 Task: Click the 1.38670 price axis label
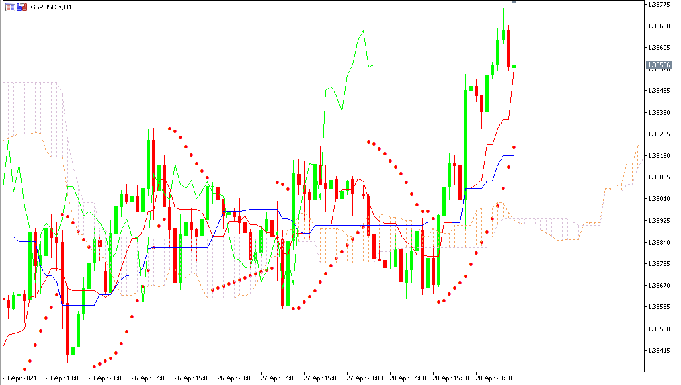click(659, 286)
